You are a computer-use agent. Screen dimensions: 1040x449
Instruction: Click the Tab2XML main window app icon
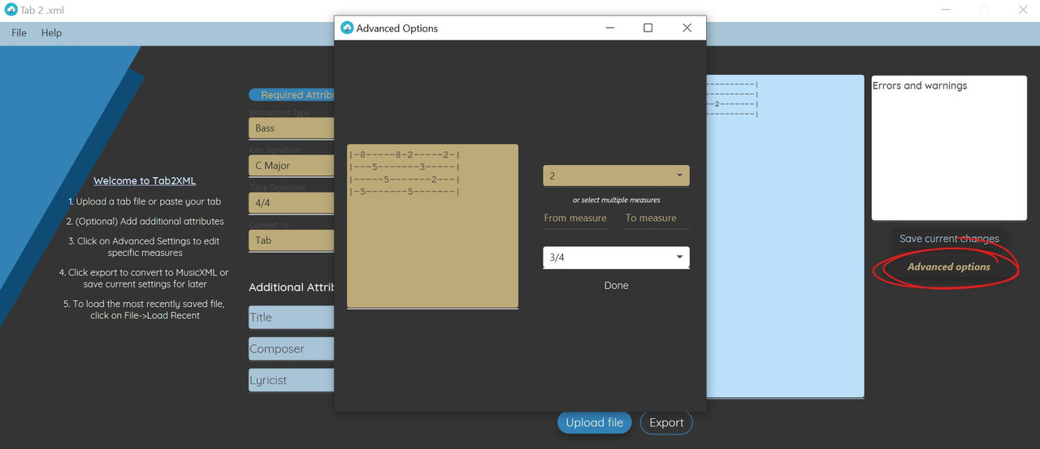[x=11, y=10]
